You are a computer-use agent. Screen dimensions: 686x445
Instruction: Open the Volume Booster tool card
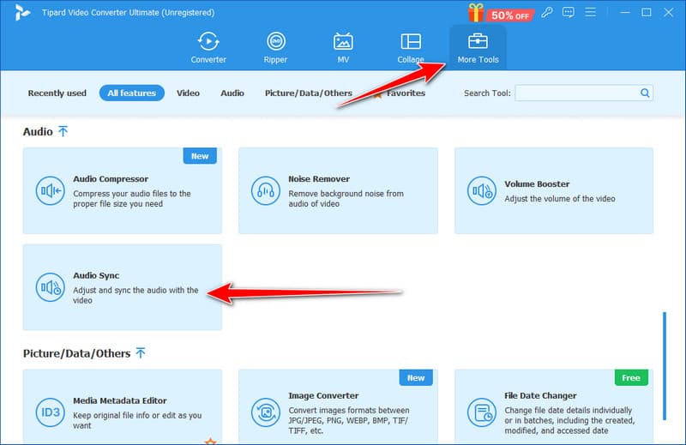coord(553,191)
